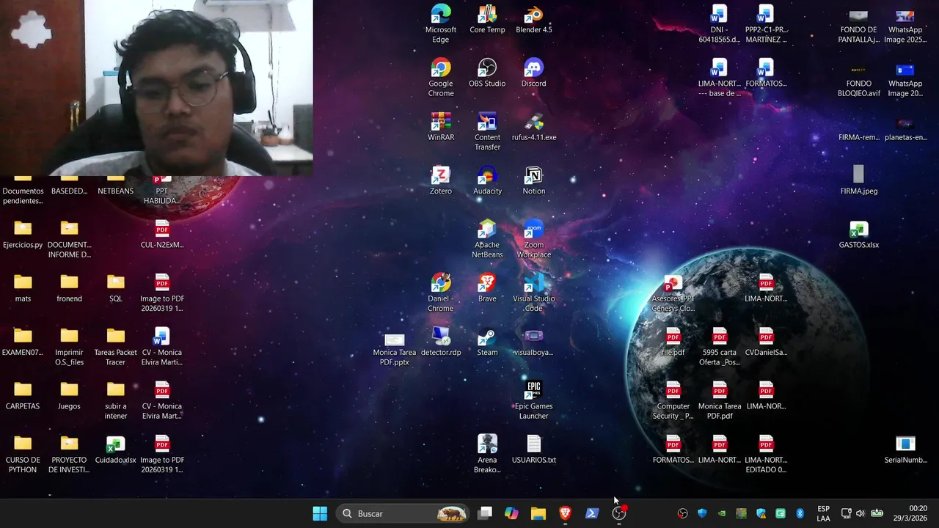Click Bluetooth icon in system tray

800,513
